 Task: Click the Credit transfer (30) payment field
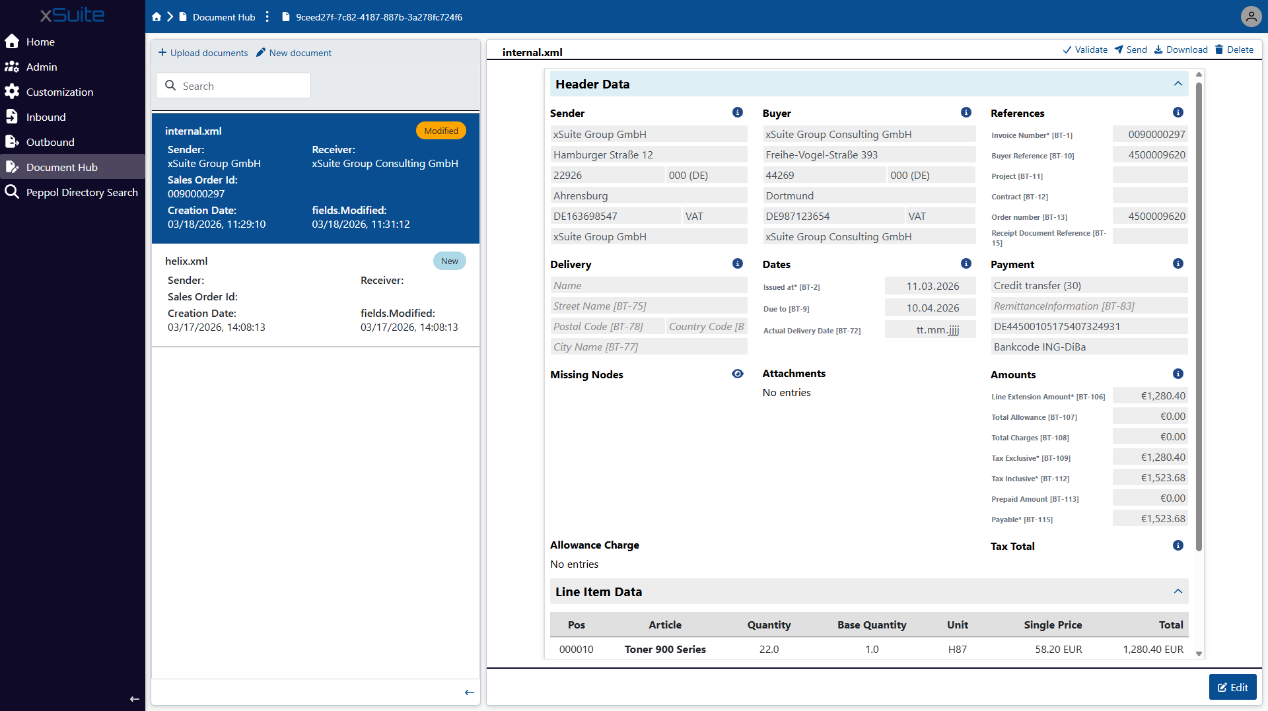coord(1089,286)
